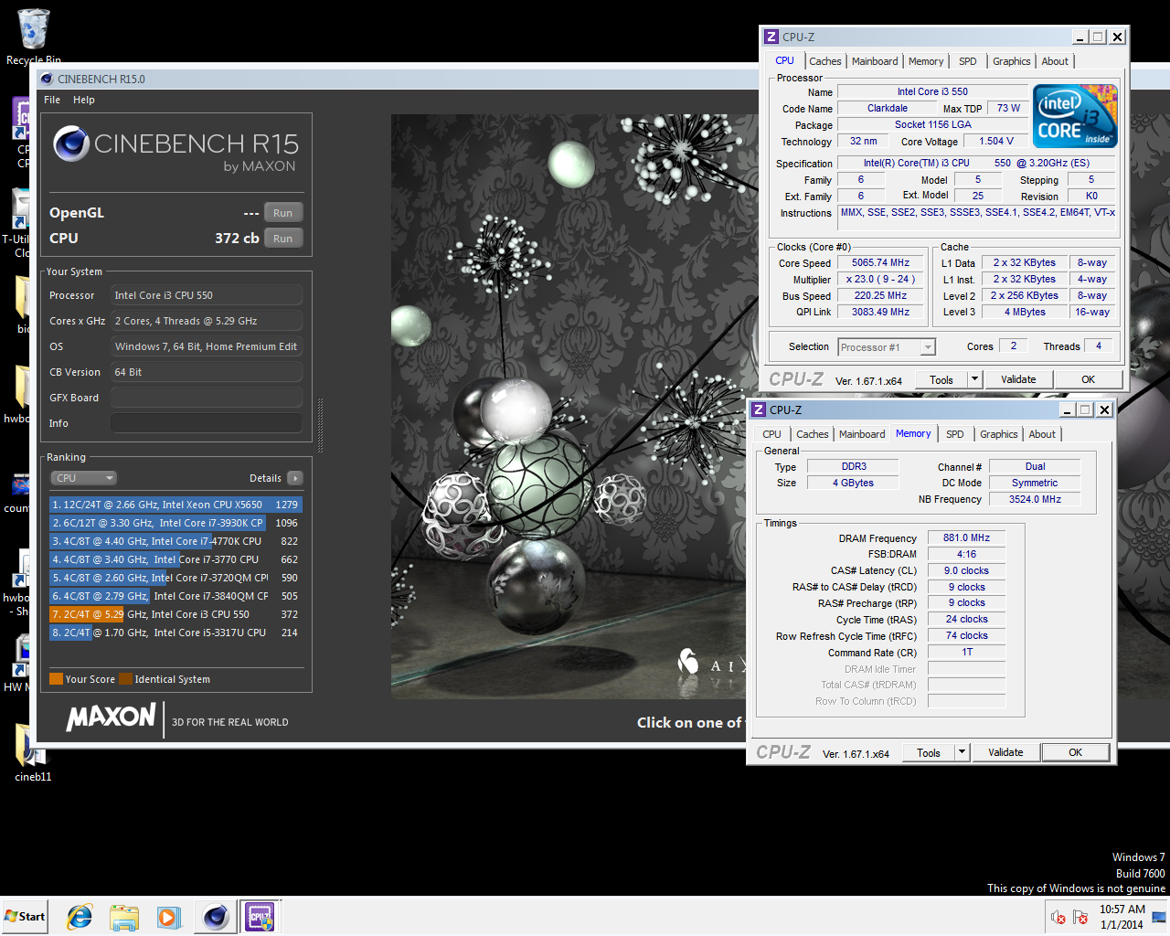Click Tools button in top CPU-Z

point(941,380)
